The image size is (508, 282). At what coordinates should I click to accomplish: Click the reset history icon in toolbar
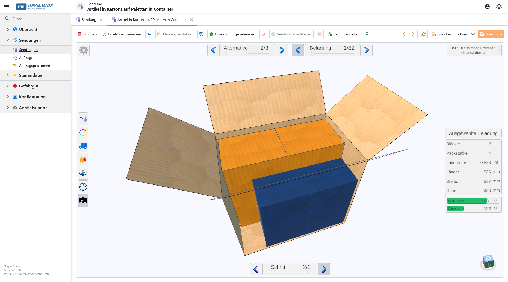[x=201, y=34]
